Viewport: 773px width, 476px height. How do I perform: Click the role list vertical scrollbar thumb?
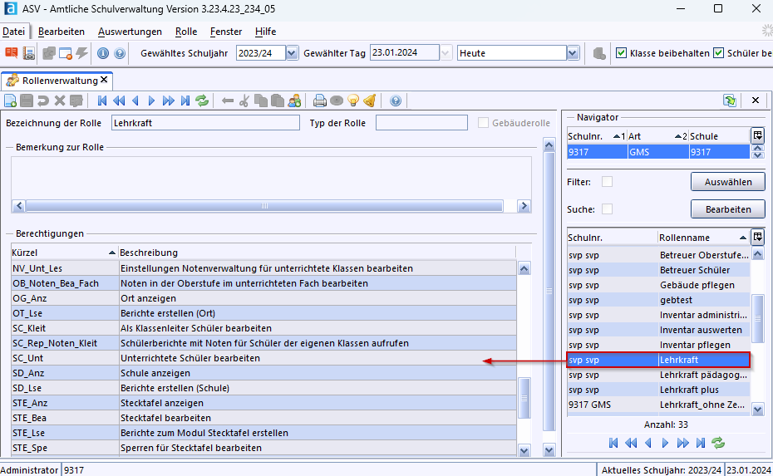[x=758, y=318]
